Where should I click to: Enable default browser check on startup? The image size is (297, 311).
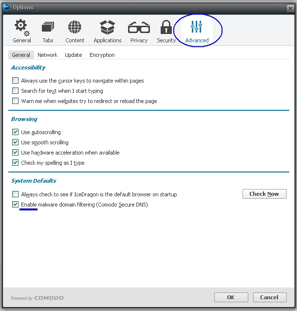(x=15, y=194)
